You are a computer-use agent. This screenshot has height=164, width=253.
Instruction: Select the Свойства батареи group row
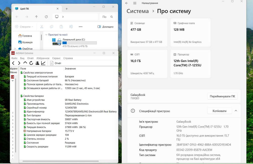click(32, 96)
